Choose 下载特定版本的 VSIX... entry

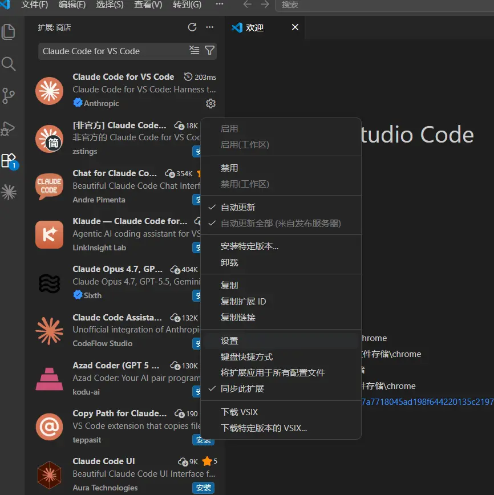tap(281, 428)
